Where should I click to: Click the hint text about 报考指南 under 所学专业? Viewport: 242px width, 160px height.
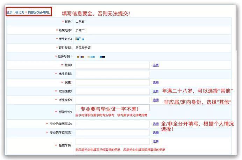(111, 115)
